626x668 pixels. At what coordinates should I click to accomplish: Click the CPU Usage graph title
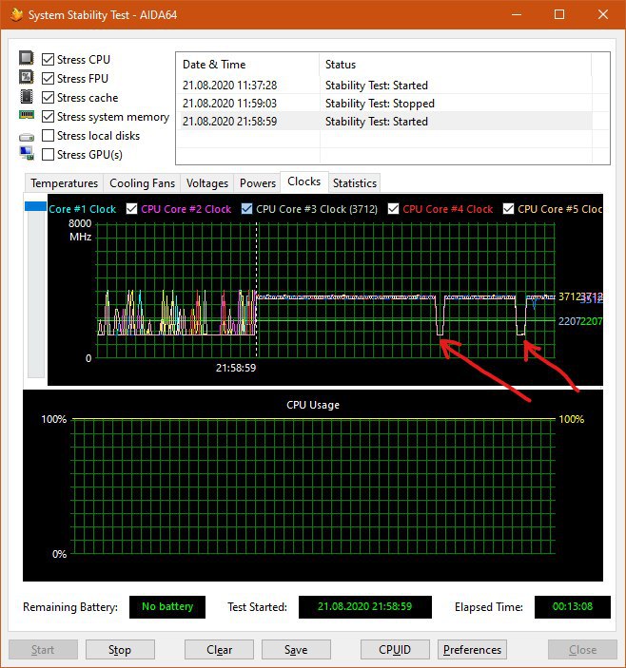(313, 405)
